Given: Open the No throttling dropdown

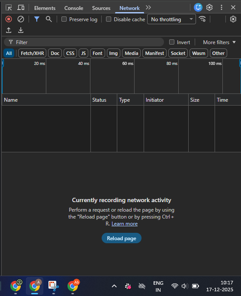Looking at the screenshot, I should tap(171, 19).
